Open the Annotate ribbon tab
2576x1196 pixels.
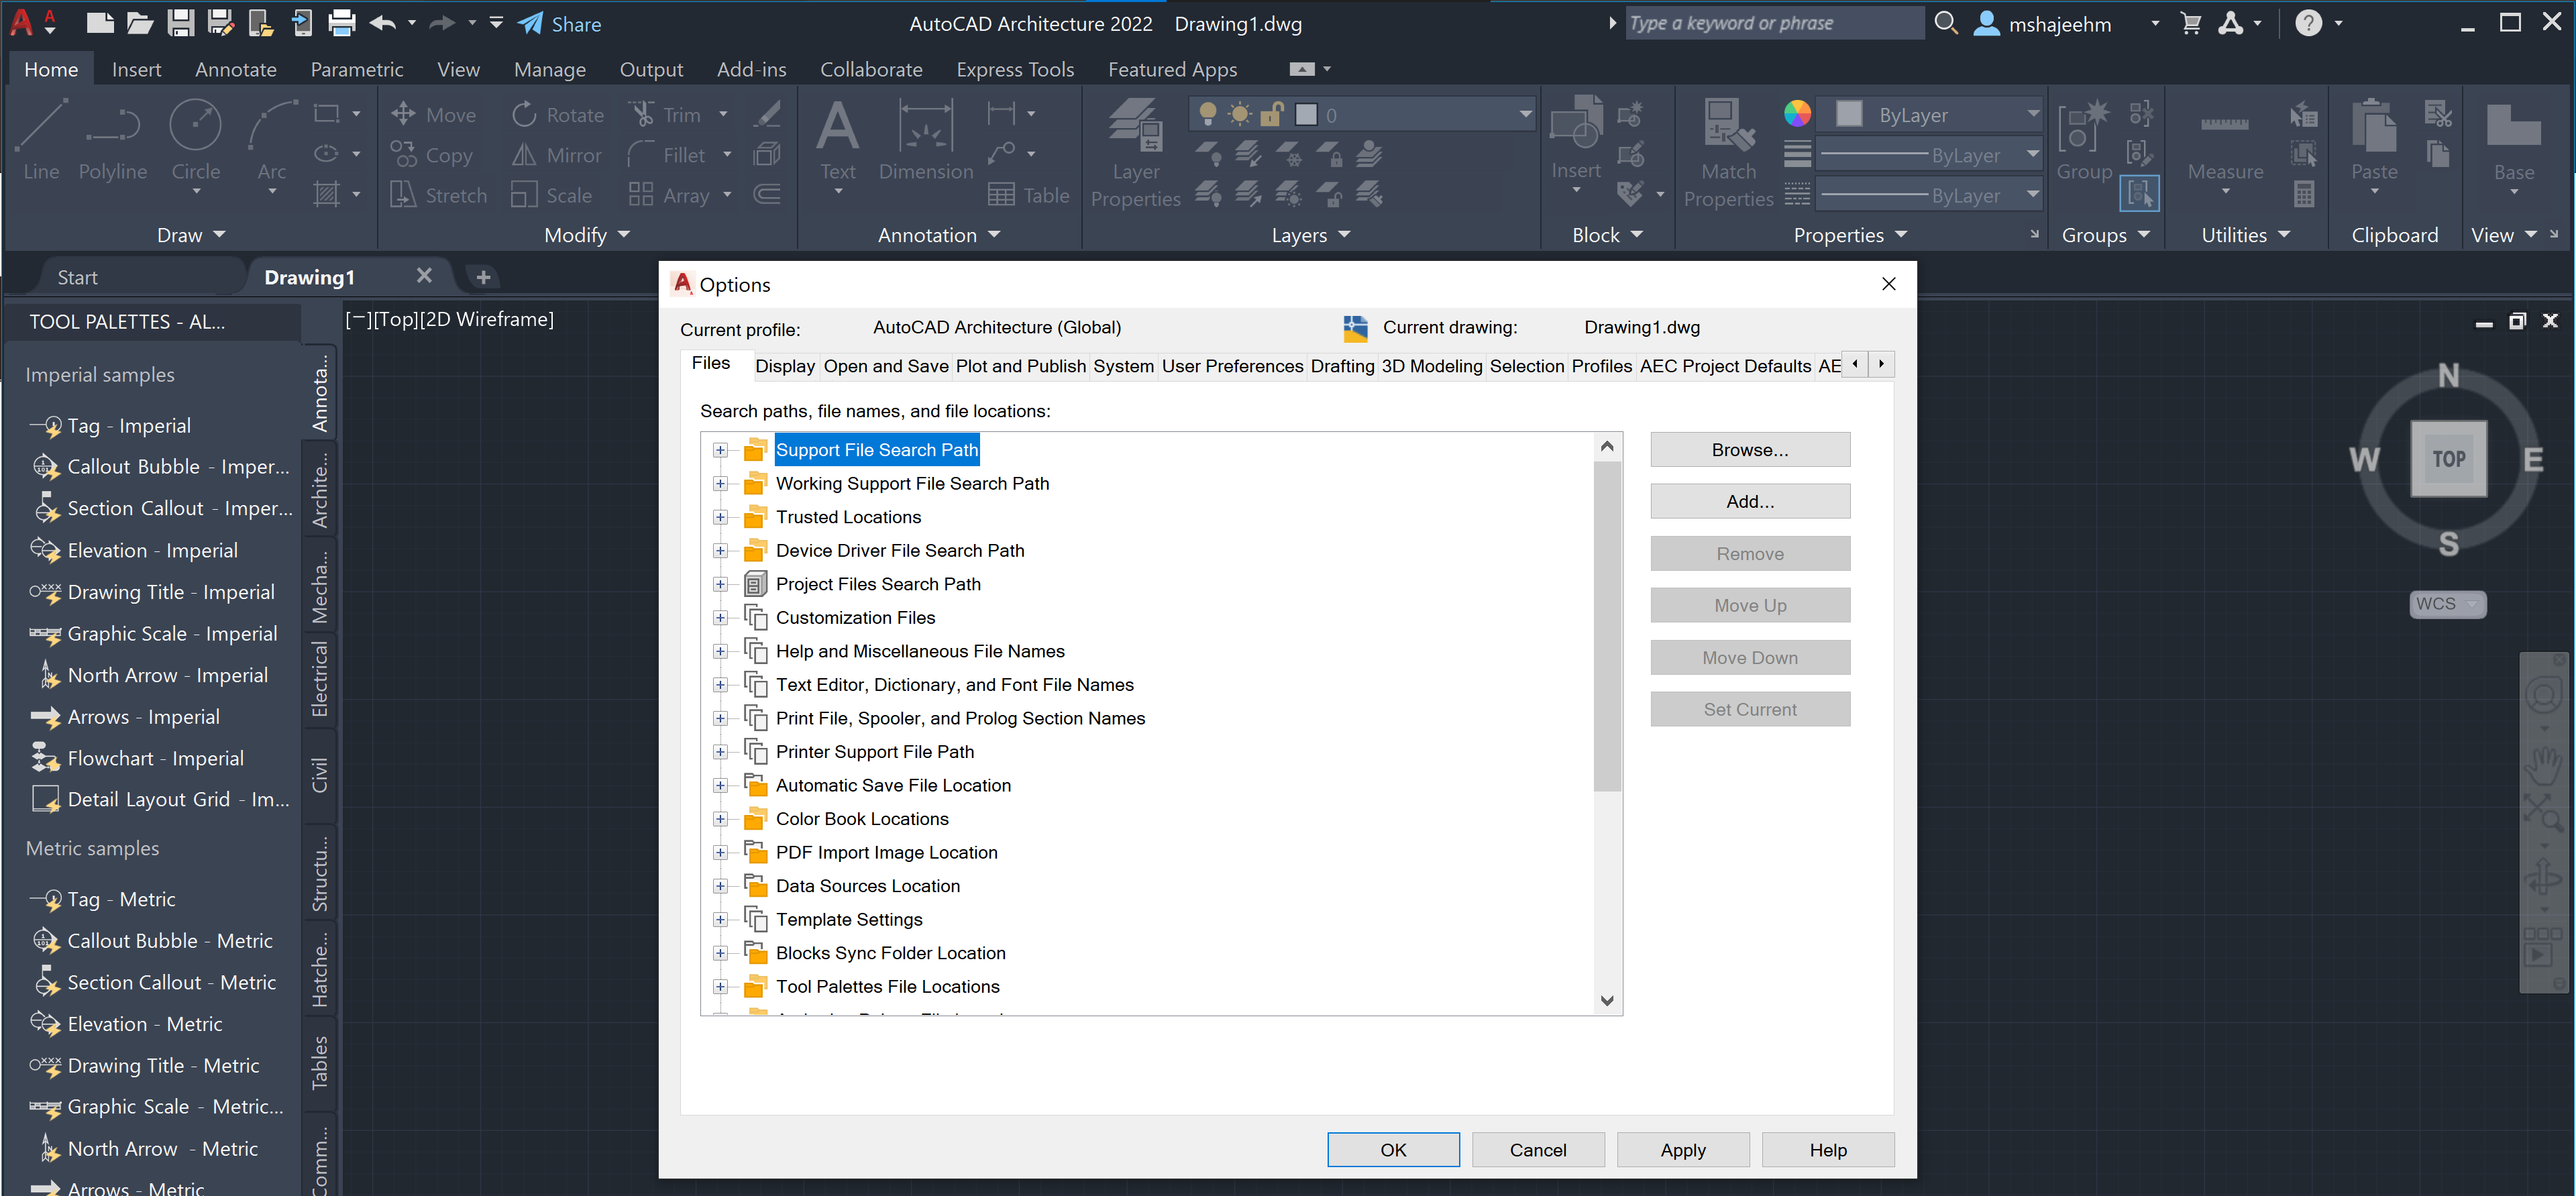[x=235, y=69]
